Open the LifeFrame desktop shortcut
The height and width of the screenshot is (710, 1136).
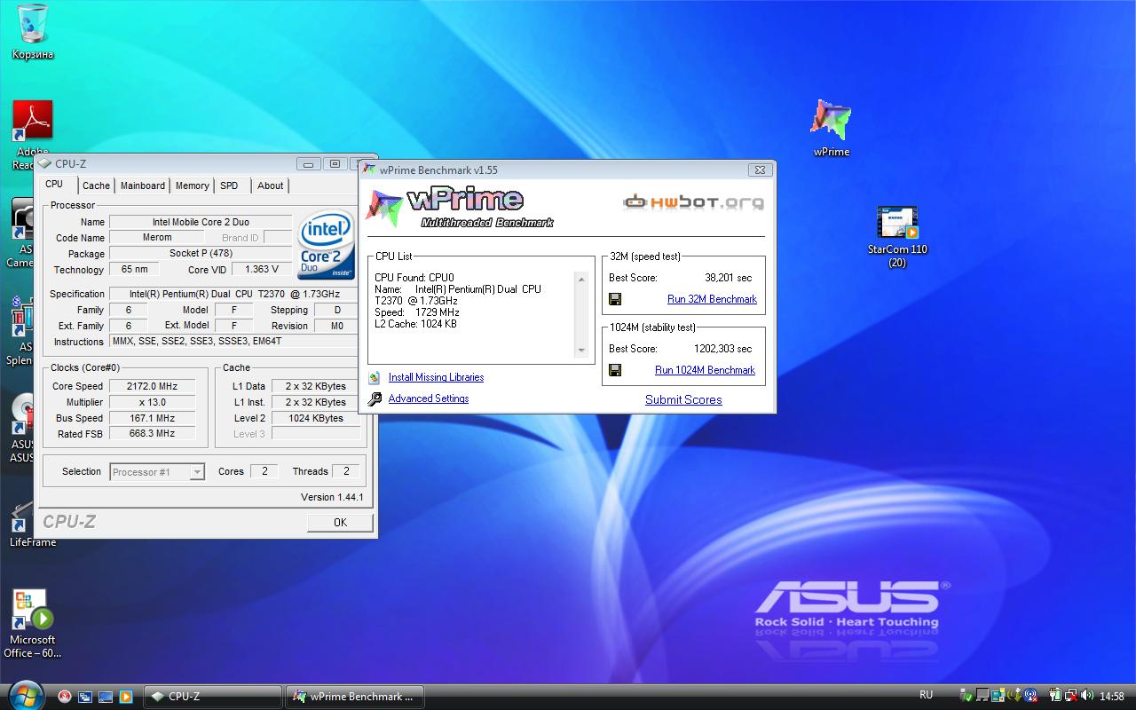click(33, 522)
